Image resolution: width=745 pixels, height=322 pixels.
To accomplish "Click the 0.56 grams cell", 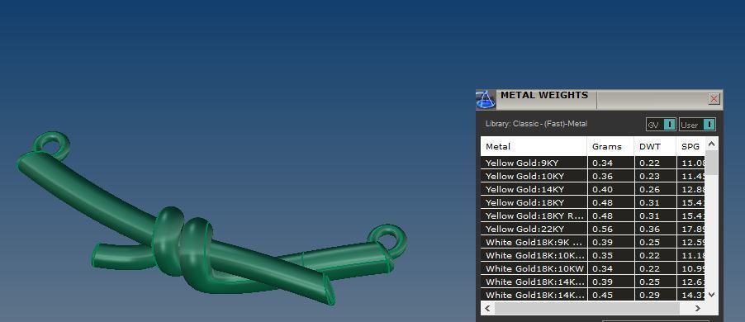I will click(x=610, y=229).
